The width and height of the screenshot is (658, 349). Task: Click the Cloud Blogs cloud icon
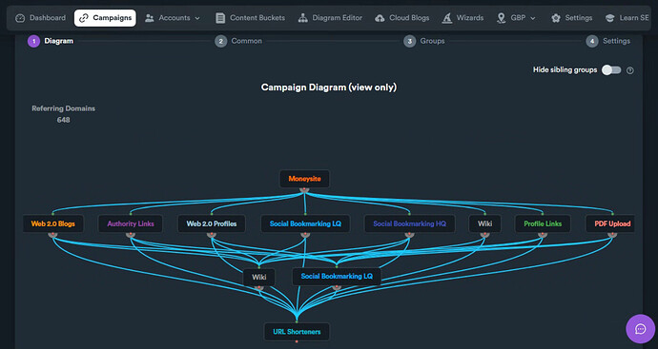click(380, 18)
